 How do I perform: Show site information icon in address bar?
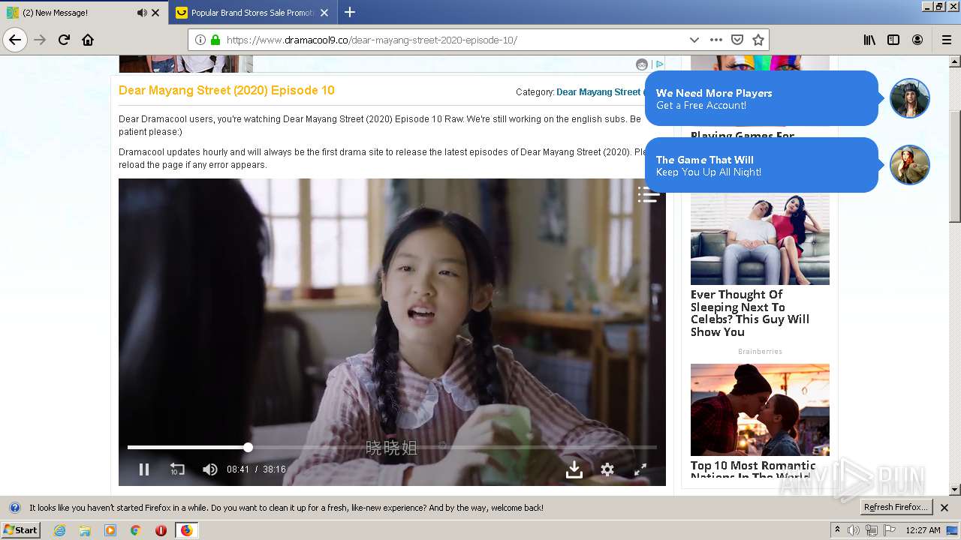[x=200, y=40]
